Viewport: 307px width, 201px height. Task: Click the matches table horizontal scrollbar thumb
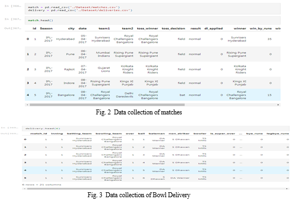coord(107,105)
